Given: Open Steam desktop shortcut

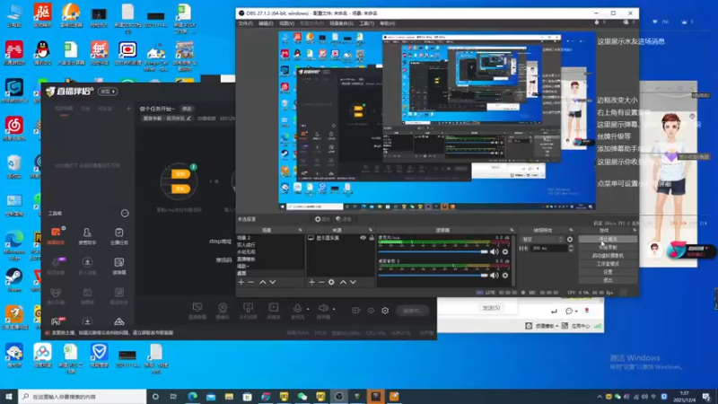Looking at the screenshot, I should pyautogui.click(x=14, y=279).
